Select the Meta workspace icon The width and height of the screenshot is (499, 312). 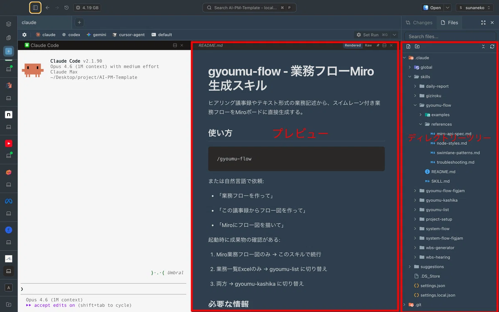[x=8, y=201]
